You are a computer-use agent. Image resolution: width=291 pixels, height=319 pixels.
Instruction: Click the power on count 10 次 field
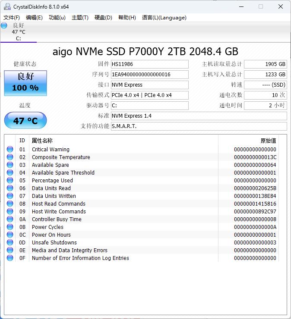point(266,95)
